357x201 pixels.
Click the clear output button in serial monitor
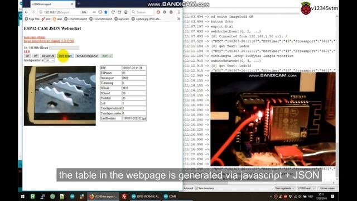(327, 188)
